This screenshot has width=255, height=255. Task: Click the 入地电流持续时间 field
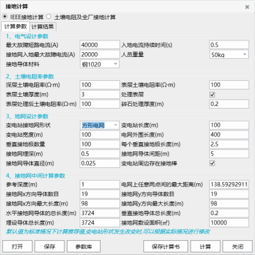(x=229, y=45)
